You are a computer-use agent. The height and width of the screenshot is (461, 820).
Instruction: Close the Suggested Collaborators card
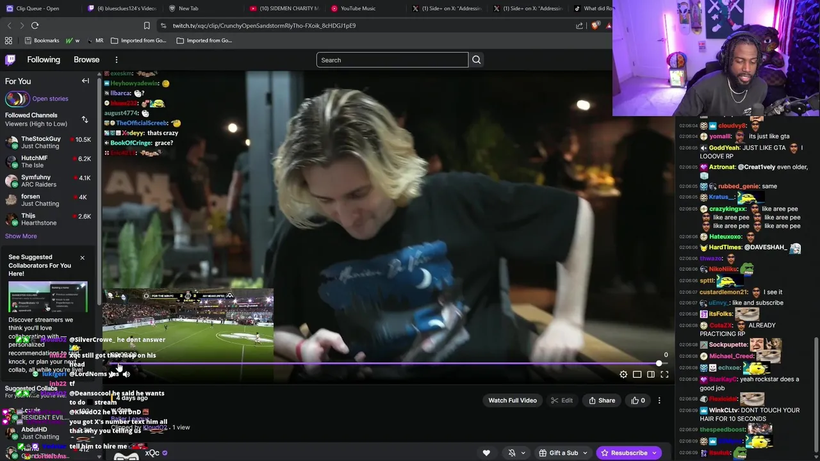click(x=82, y=258)
